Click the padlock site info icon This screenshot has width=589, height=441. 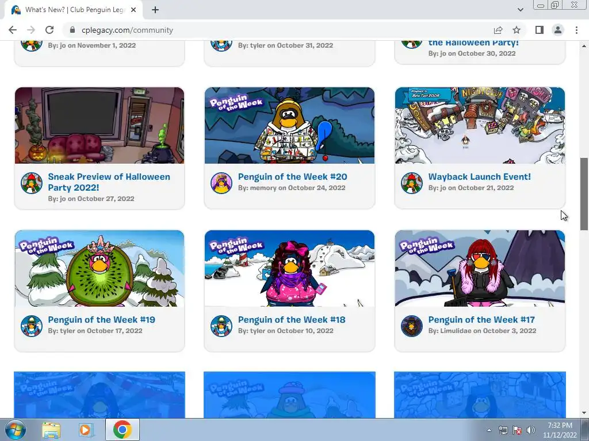[72, 30]
